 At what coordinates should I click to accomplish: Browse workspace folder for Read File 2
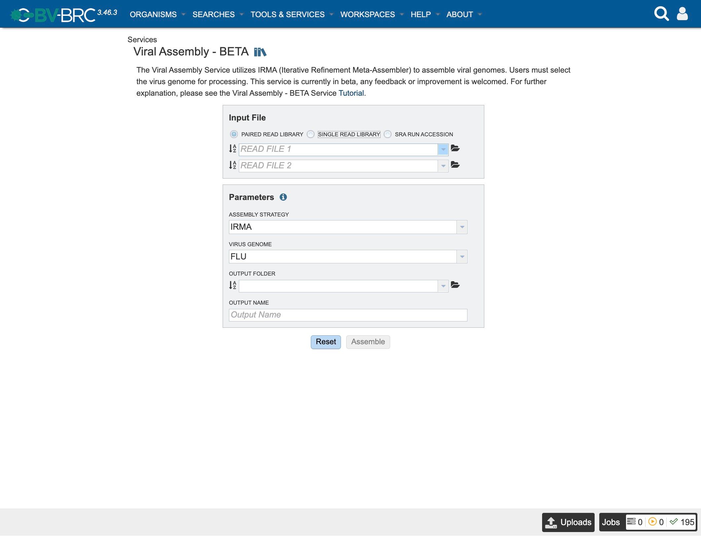click(x=455, y=165)
